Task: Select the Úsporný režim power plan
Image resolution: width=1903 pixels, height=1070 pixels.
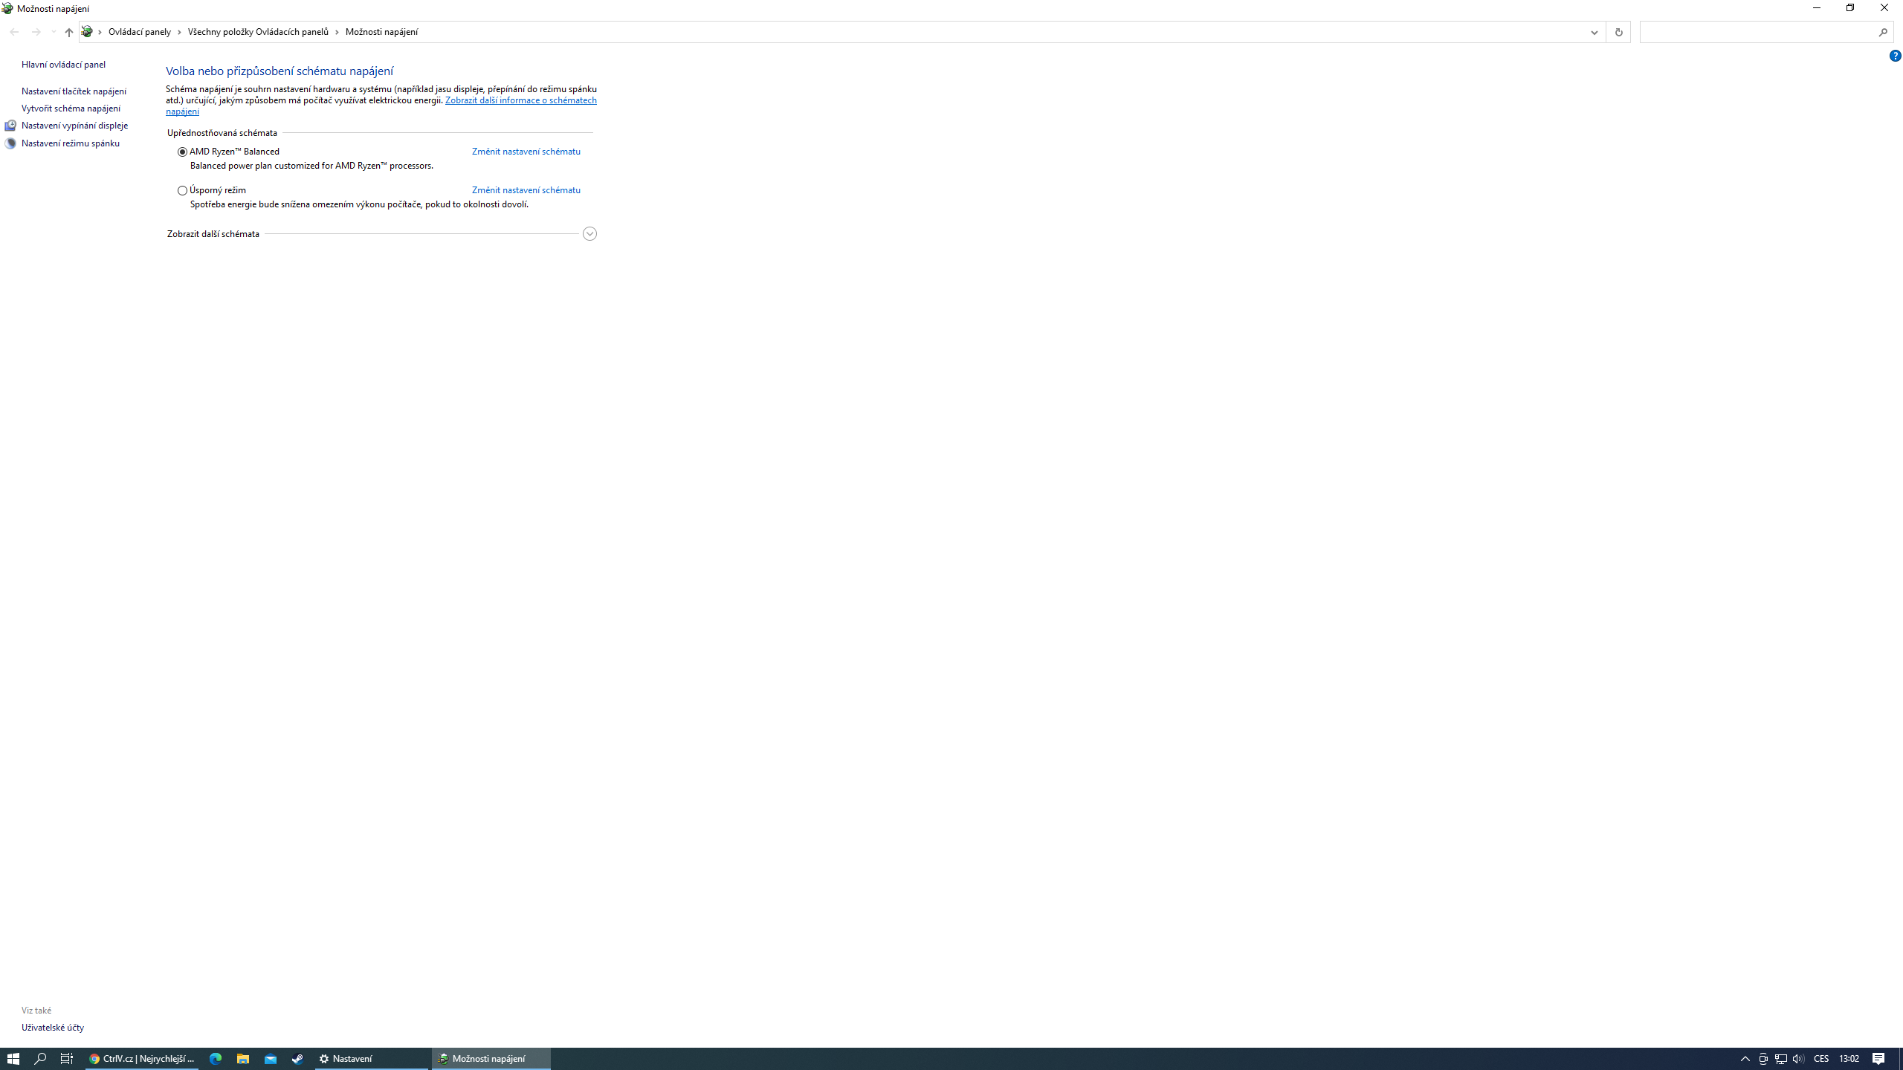Action: tap(182, 190)
